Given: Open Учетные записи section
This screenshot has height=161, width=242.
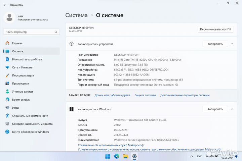Looking at the screenshot, I should tap(31, 92).
